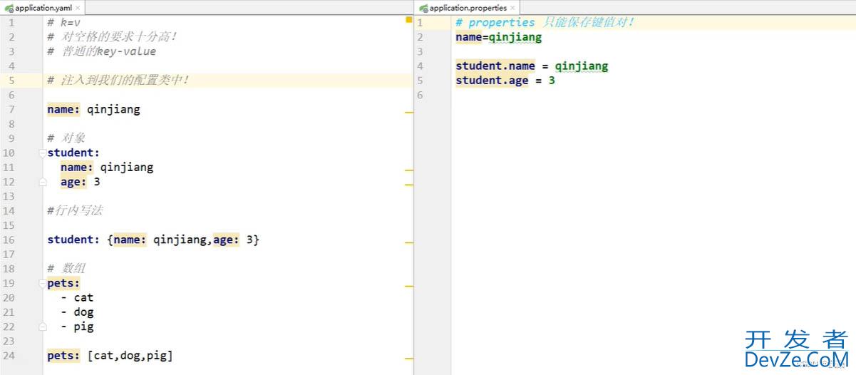The width and height of the screenshot is (856, 375).
Task: Click 'student.age' key in properties editor
Action: tap(492, 81)
